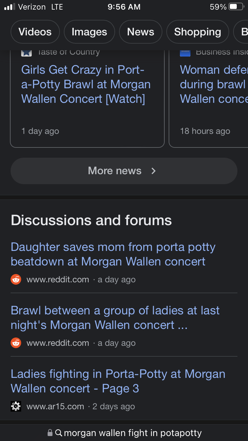Screen dimensions: 248x441
Task: Open Brawl between a group of ladies link
Action: point(115,318)
